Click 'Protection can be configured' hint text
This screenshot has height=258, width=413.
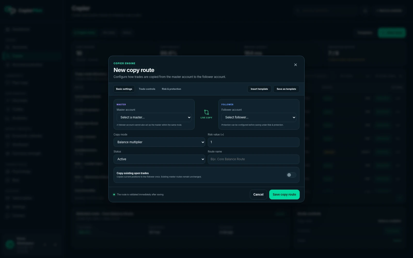(x=252, y=125)
